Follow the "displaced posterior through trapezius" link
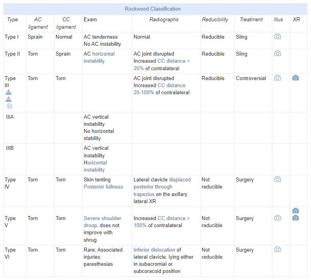 point(162,187)
